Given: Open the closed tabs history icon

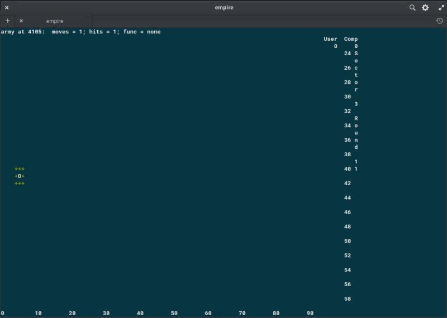Looking at the screenshot, I should pyautogui.click(x=439, y=21).
